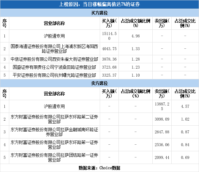Click sell ratio value 1.02

185,119
